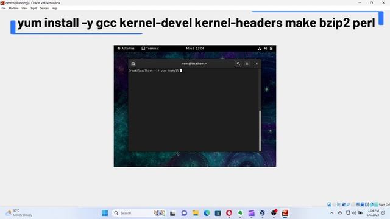The height and width of the screenshot is (219, 390).
Task: Close the root@localhost terminal window
Action: [257, 64]
